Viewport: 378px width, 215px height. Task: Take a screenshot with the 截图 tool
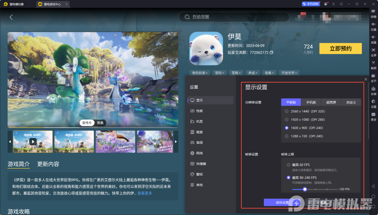(x=373, y=65)
